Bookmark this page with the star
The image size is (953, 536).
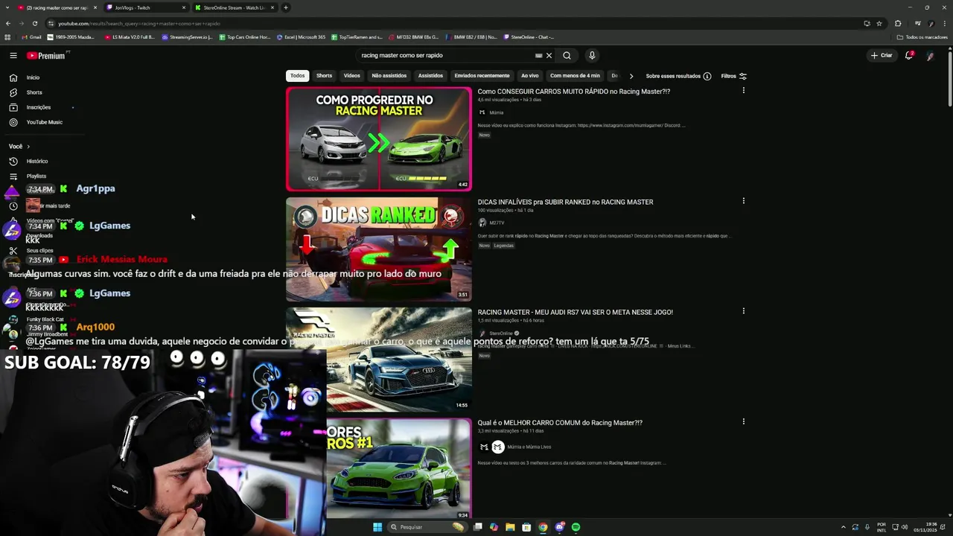879,23
